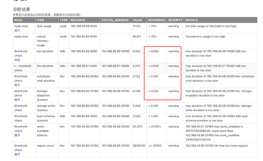Select the value 39180.00
Viewport: 263px width, 161px height.
tap(139, 146)
